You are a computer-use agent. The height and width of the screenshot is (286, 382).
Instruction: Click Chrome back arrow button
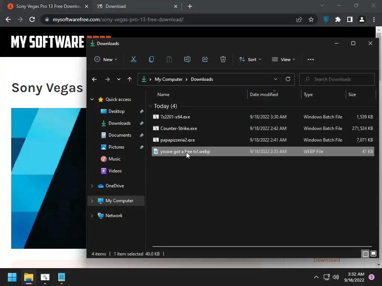8,19
